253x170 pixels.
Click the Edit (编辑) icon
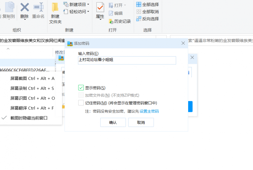[111, 13]
